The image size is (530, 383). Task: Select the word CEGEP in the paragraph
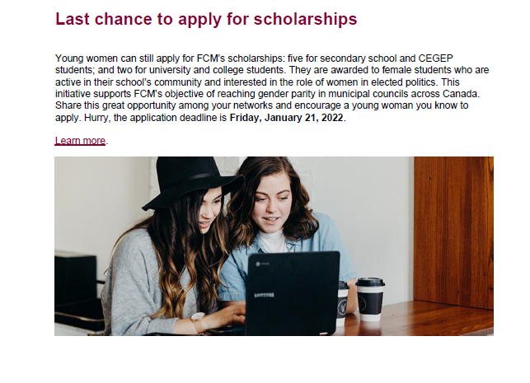coord(435,58)
